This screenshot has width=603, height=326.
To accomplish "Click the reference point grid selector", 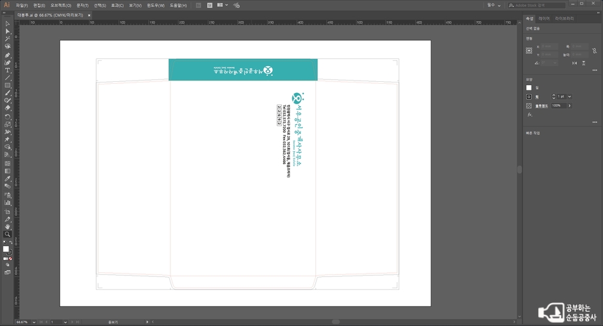I will (x=529, y=50).
